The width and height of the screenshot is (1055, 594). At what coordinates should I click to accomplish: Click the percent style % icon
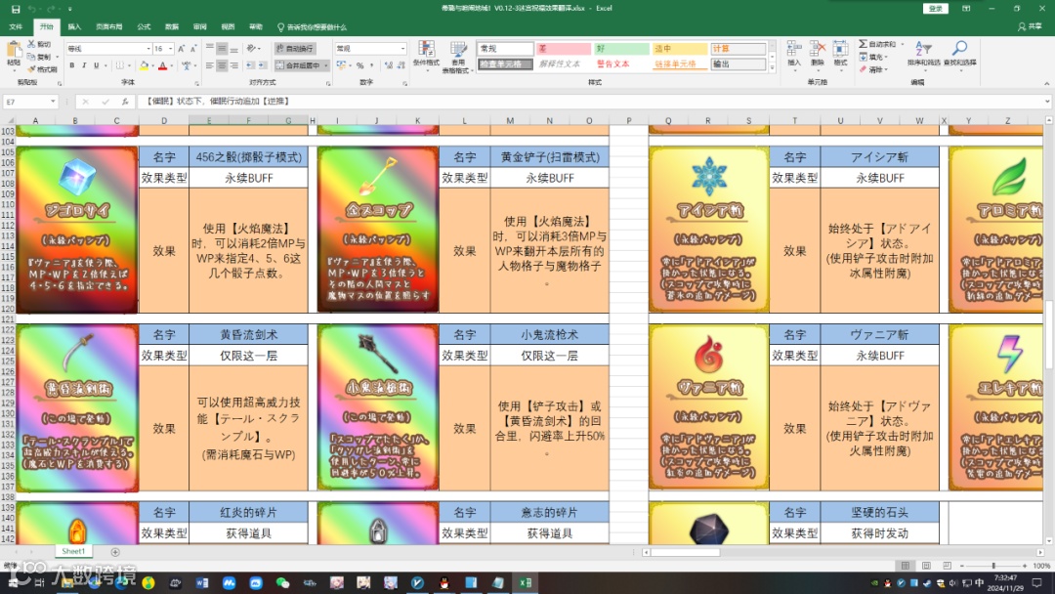pos(359,65)
